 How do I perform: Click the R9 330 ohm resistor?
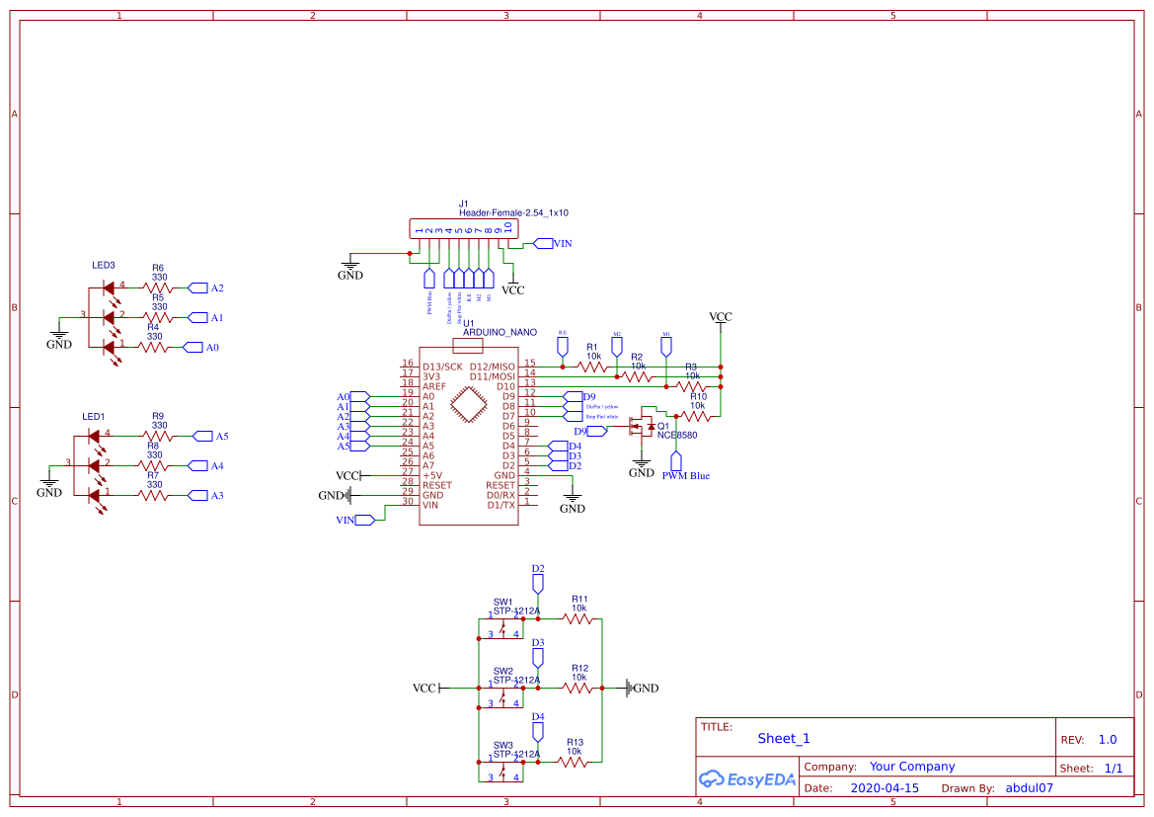pos(158,436)
